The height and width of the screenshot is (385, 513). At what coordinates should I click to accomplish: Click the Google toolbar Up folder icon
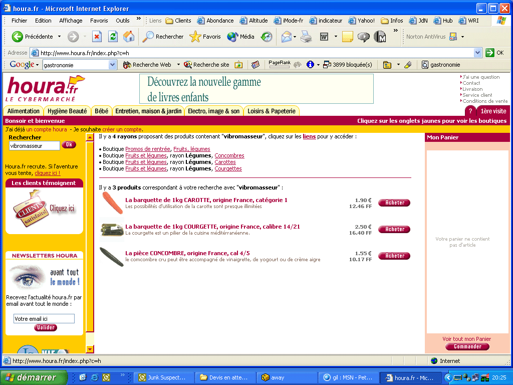pyautogui.click(x=387, y=65)
